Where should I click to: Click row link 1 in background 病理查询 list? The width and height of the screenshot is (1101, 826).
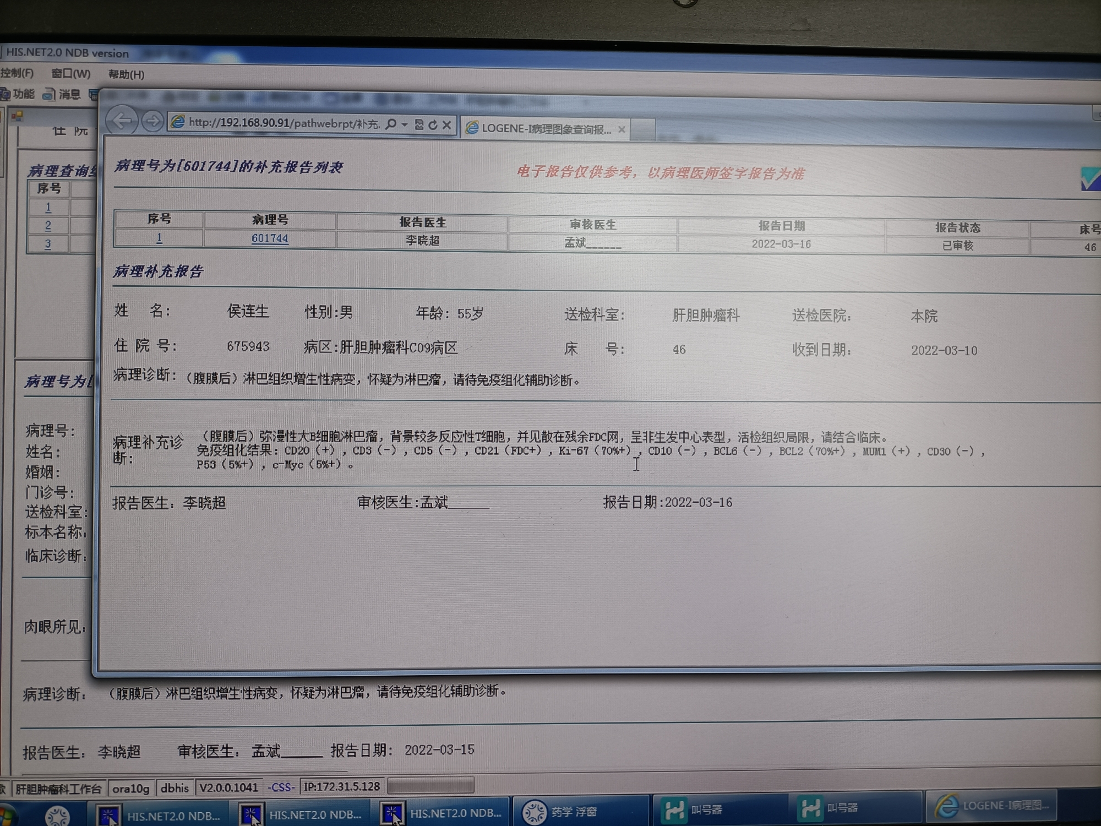(48, 208)
